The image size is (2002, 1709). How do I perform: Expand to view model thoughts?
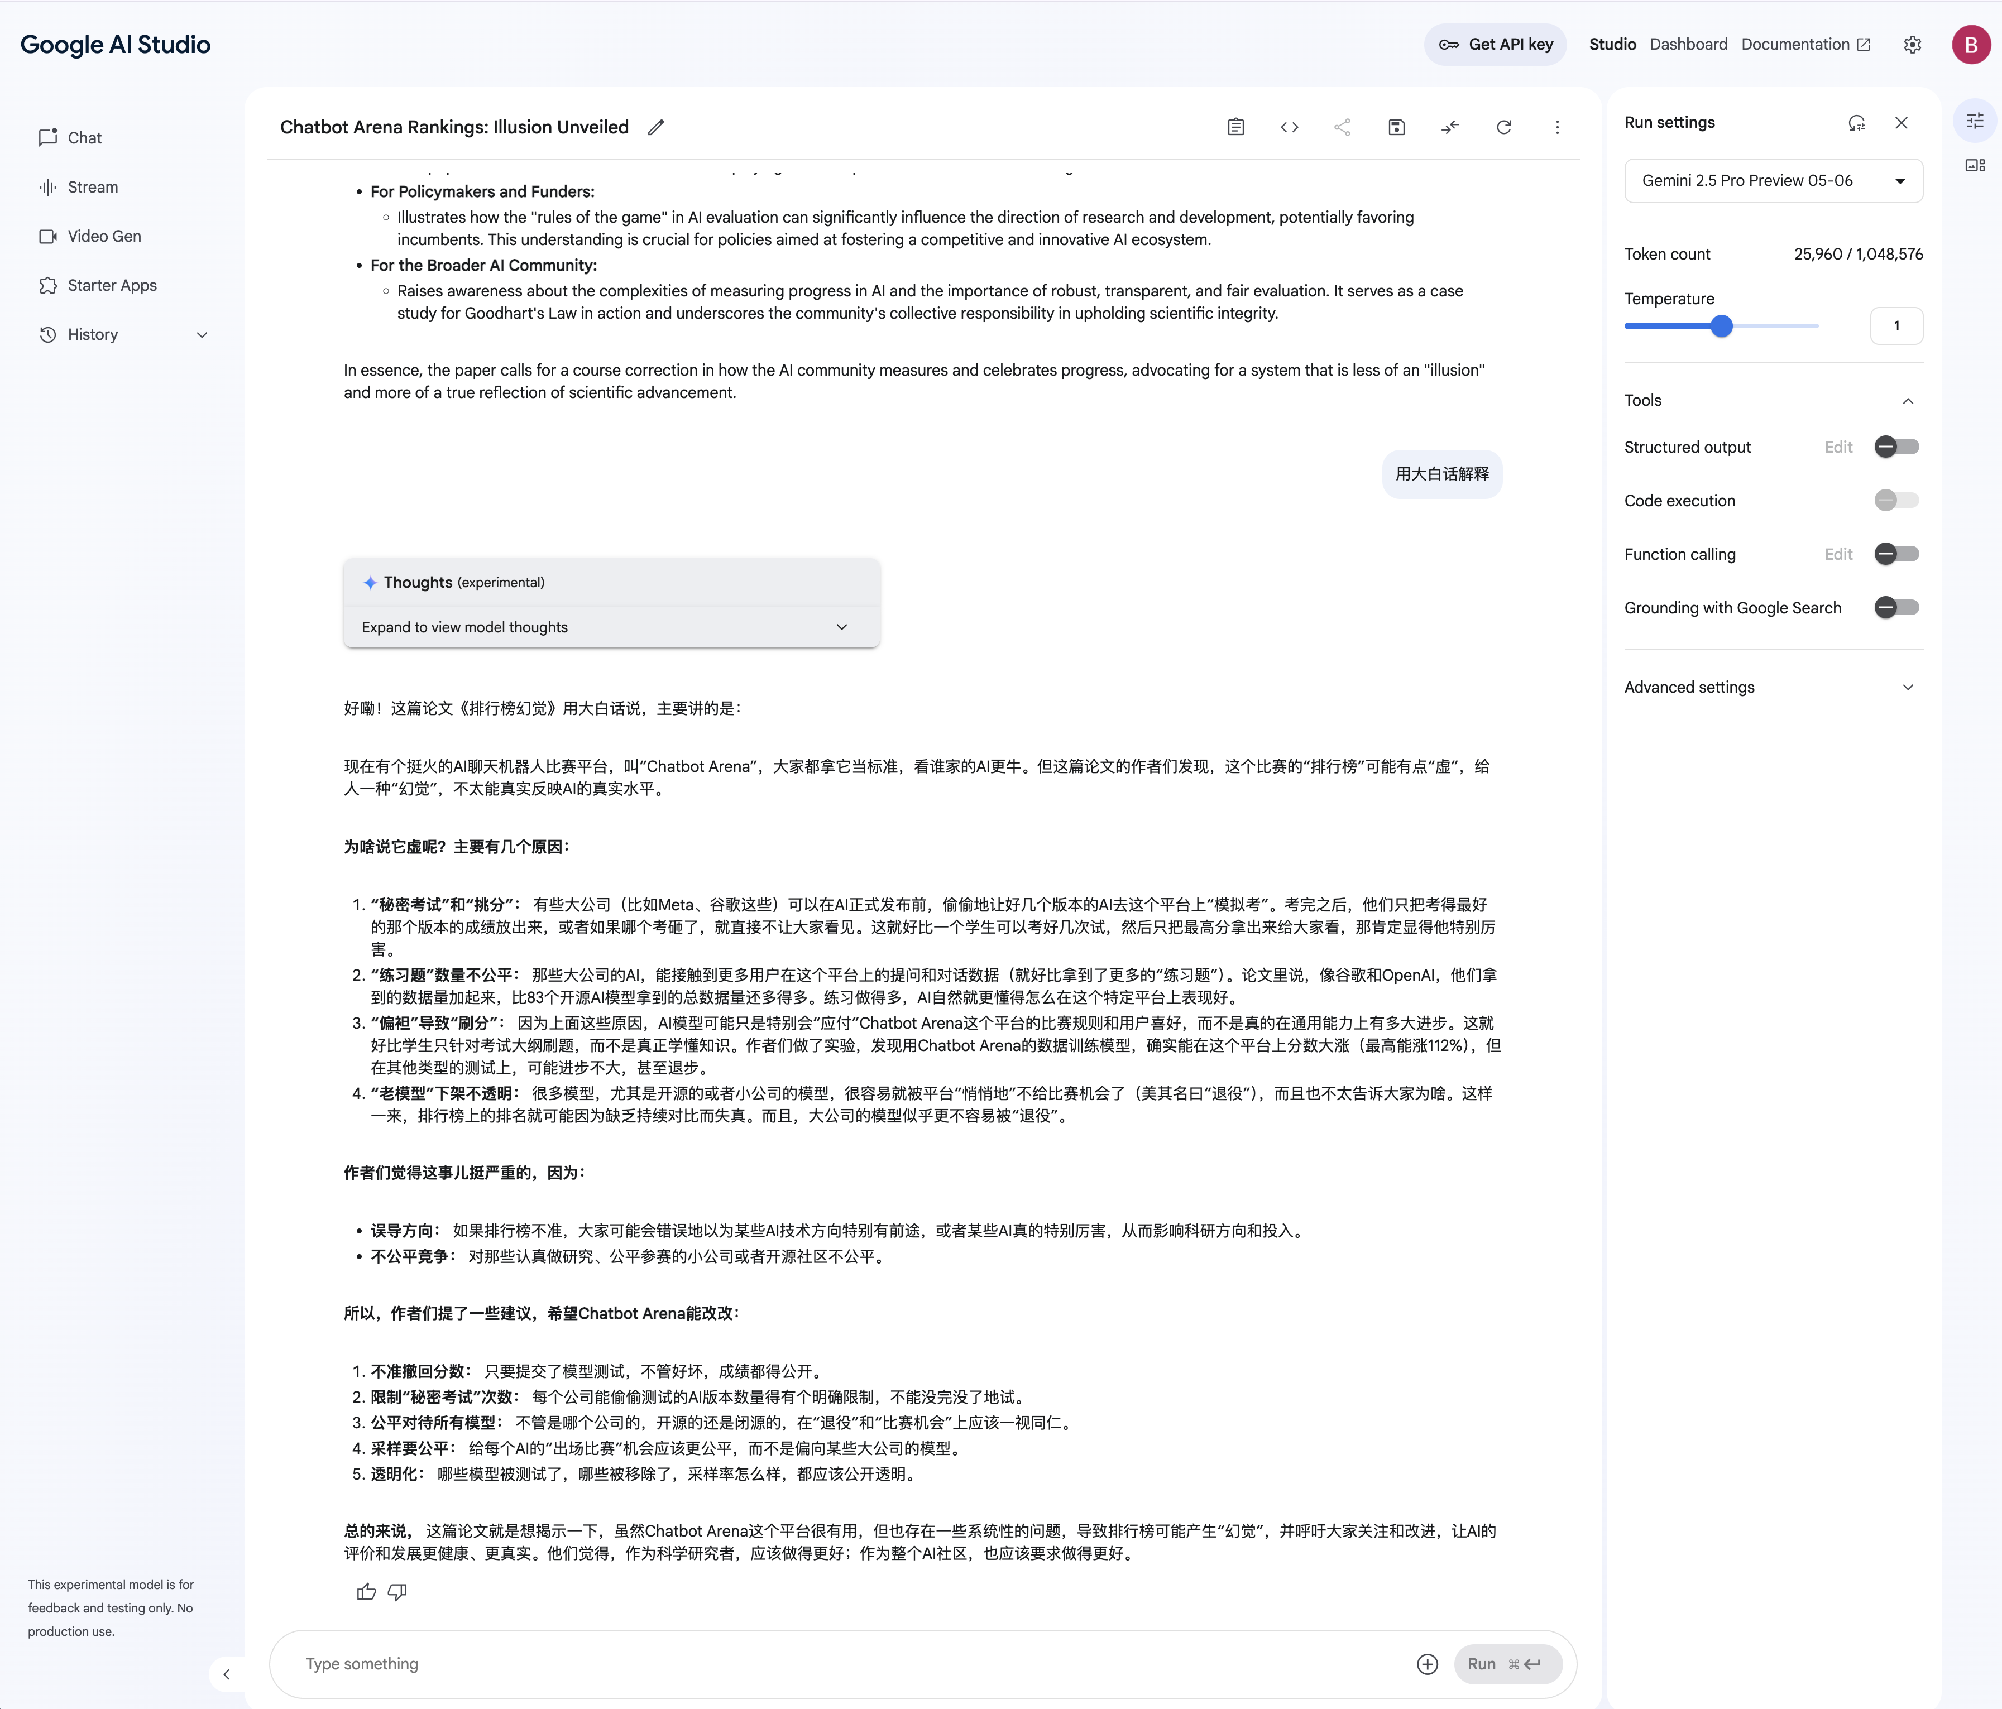pyautogui.click(x=611, y=627)
